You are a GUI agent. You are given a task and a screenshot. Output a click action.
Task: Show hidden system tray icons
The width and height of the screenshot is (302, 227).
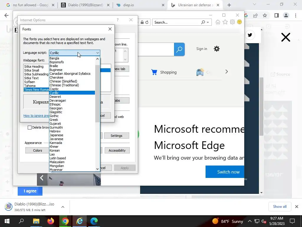pos(250,221)
